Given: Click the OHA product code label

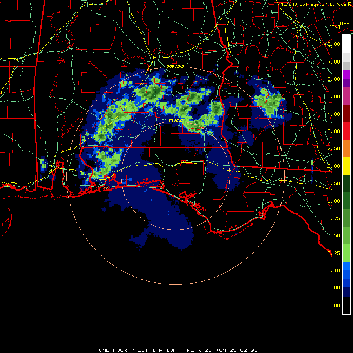Looking at the screenshot, I should [x=345, y=23].
